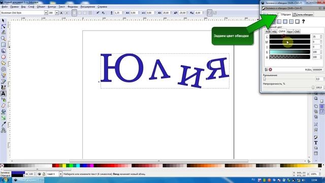Select the Gradient tool
Screen dimensions: 325x183
(x=3, y=118)
